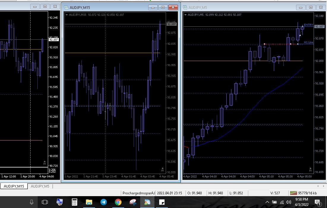Image resolution: width=327 pixels, height=208 pixels.
Task: Restore the AUDJPY,M5 chart window
Action: point(311,7)
